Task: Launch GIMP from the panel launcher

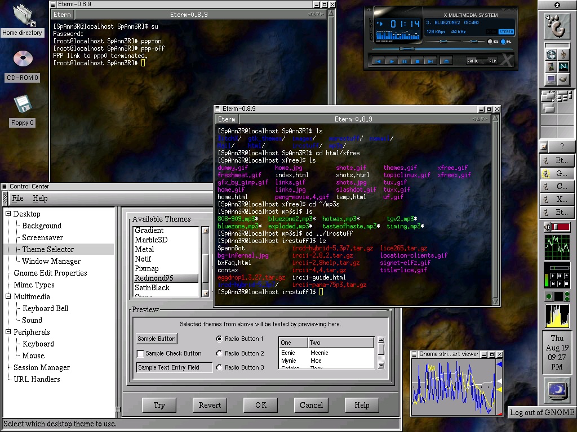Action: [563, 79]
